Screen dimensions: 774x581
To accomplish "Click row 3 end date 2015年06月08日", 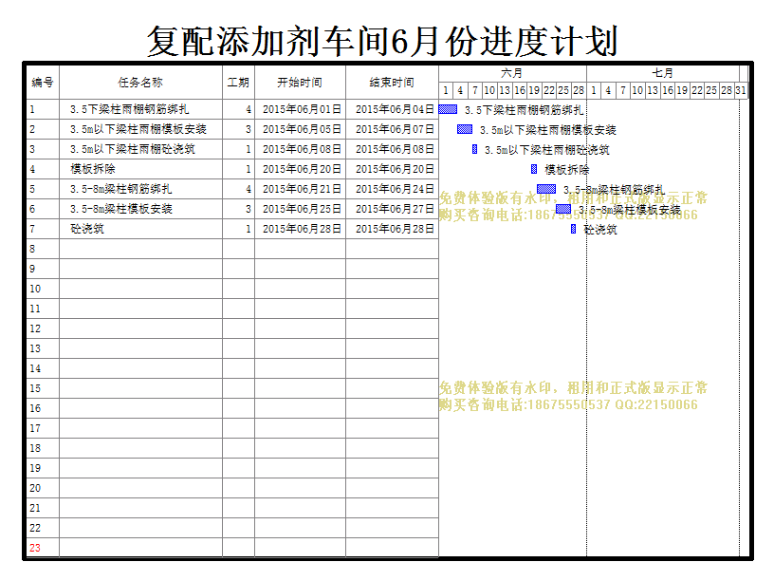I will (x=392, y=149).
